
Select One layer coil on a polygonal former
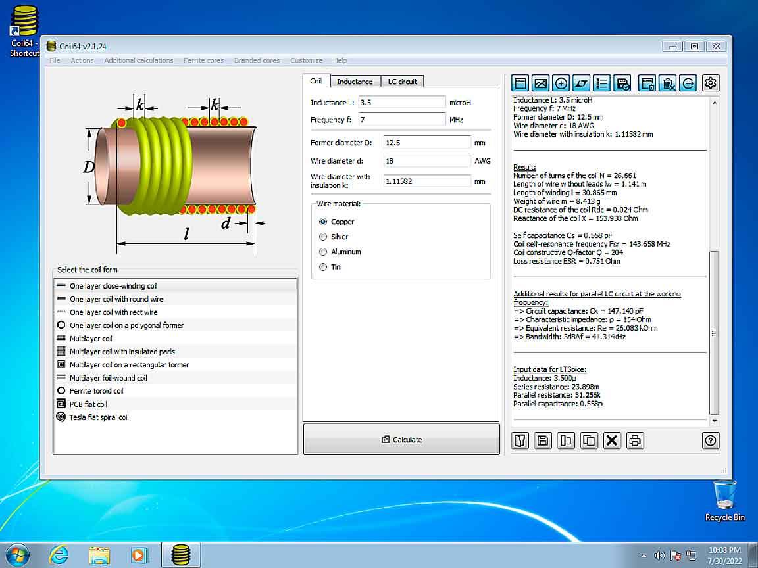click(175, 325)
